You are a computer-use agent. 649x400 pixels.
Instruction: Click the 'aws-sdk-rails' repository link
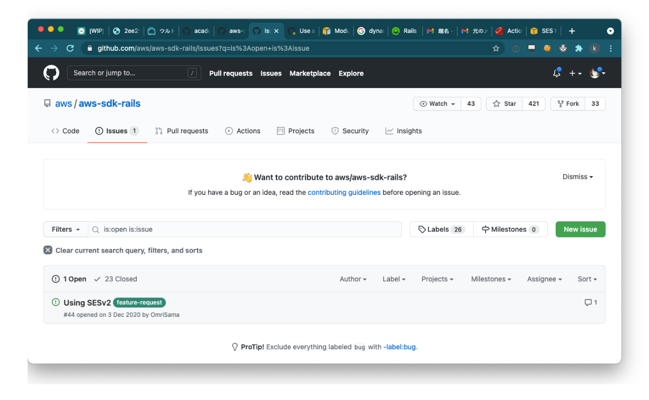[x=110, y=104]
